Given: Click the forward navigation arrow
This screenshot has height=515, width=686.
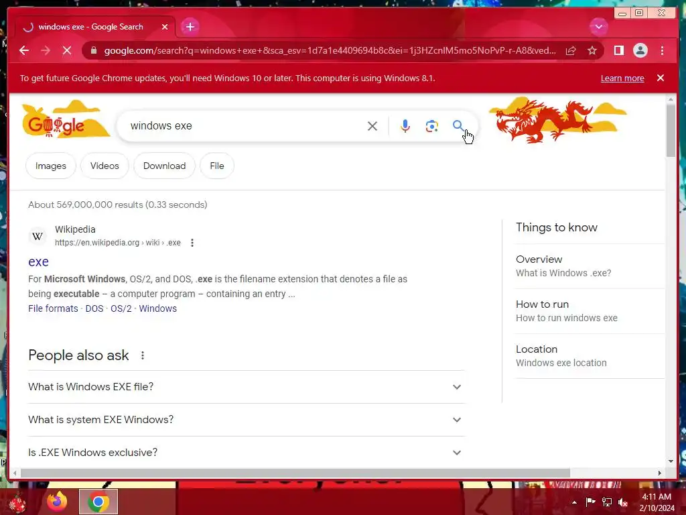Looking at the screenshot, I should point(46,51).
